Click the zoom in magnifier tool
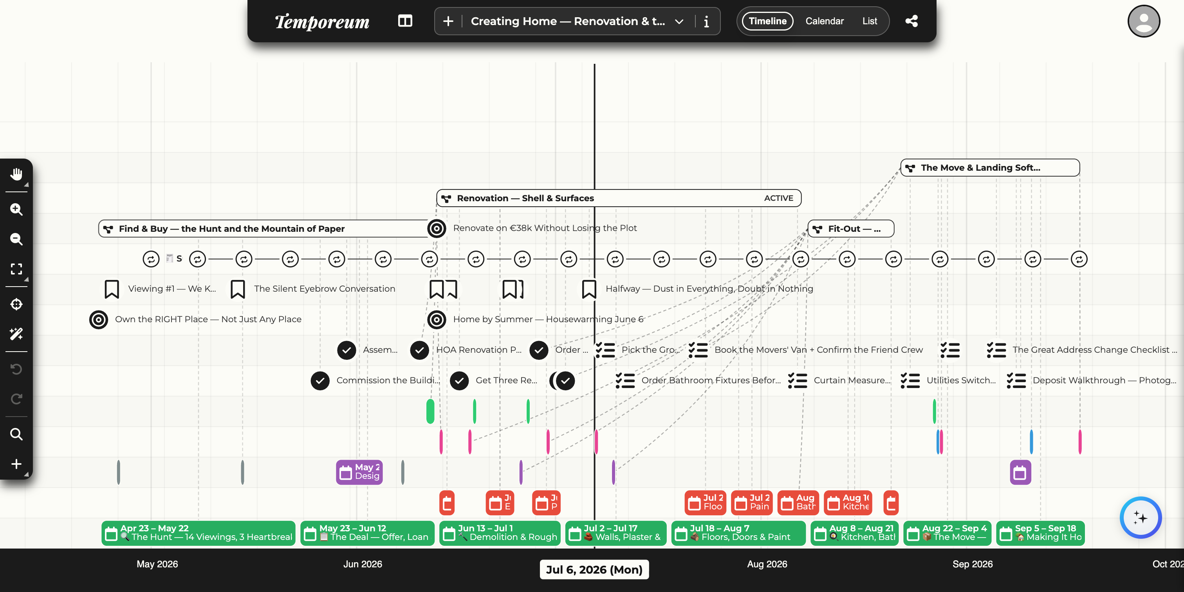 (16, 209)
